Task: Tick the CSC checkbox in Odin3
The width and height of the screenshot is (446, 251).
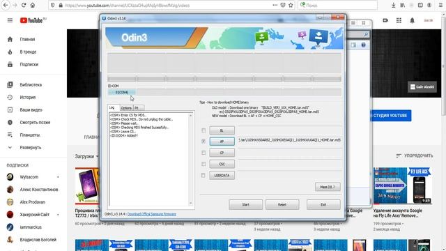Action: [203, 164]
